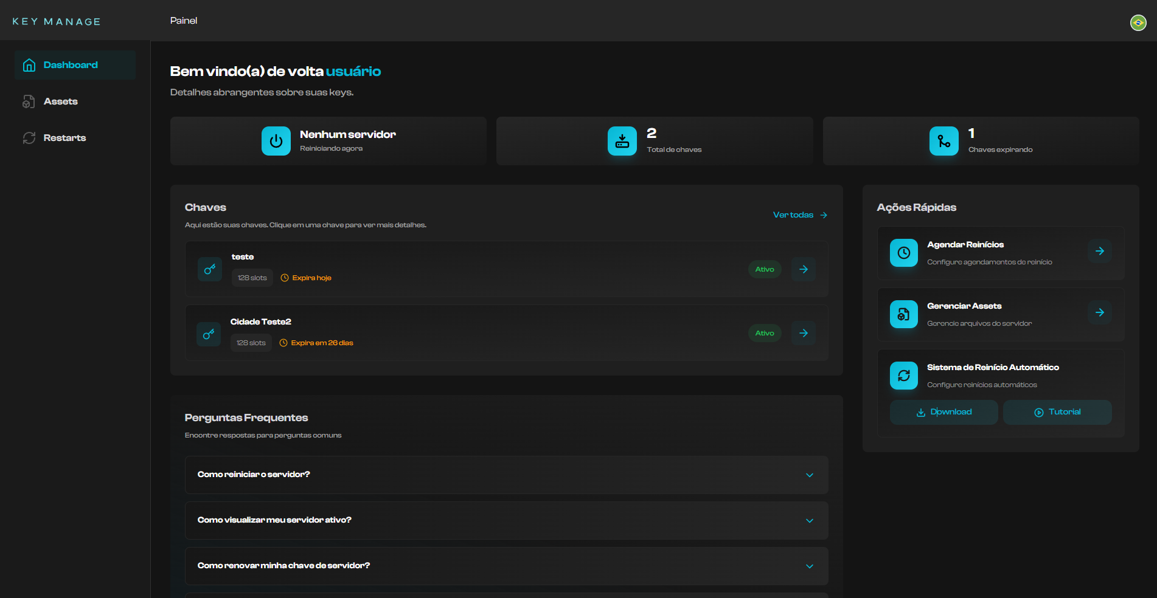Click the icon on Chaves expirando card

coord(944,141)
